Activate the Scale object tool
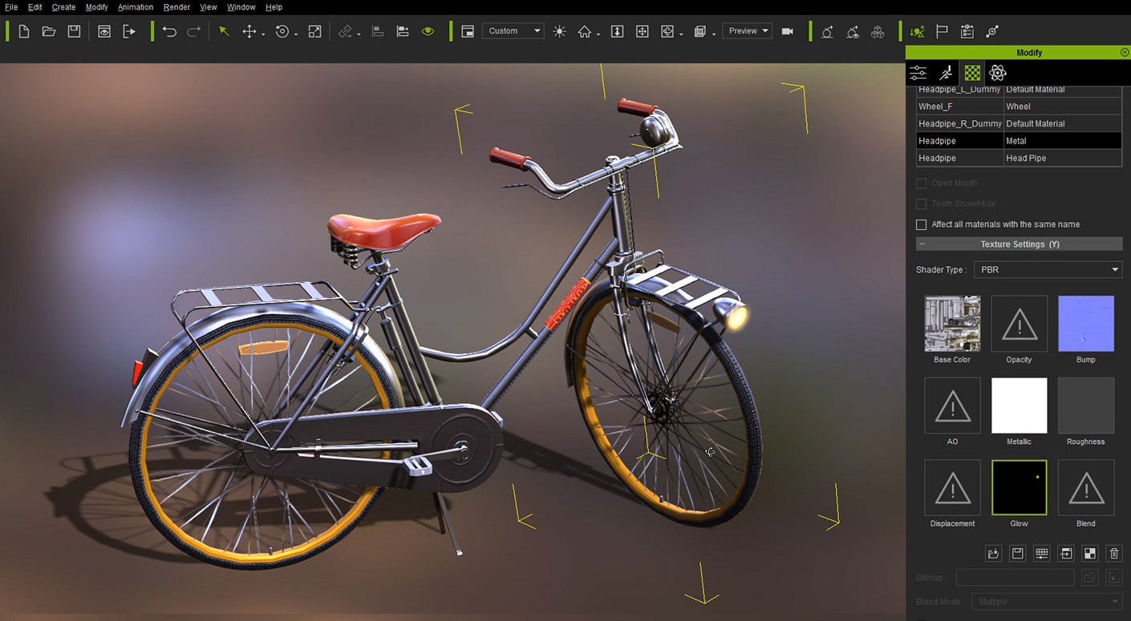The height and width of the screenshot is (621, 1131). click(x=314, y=31)
